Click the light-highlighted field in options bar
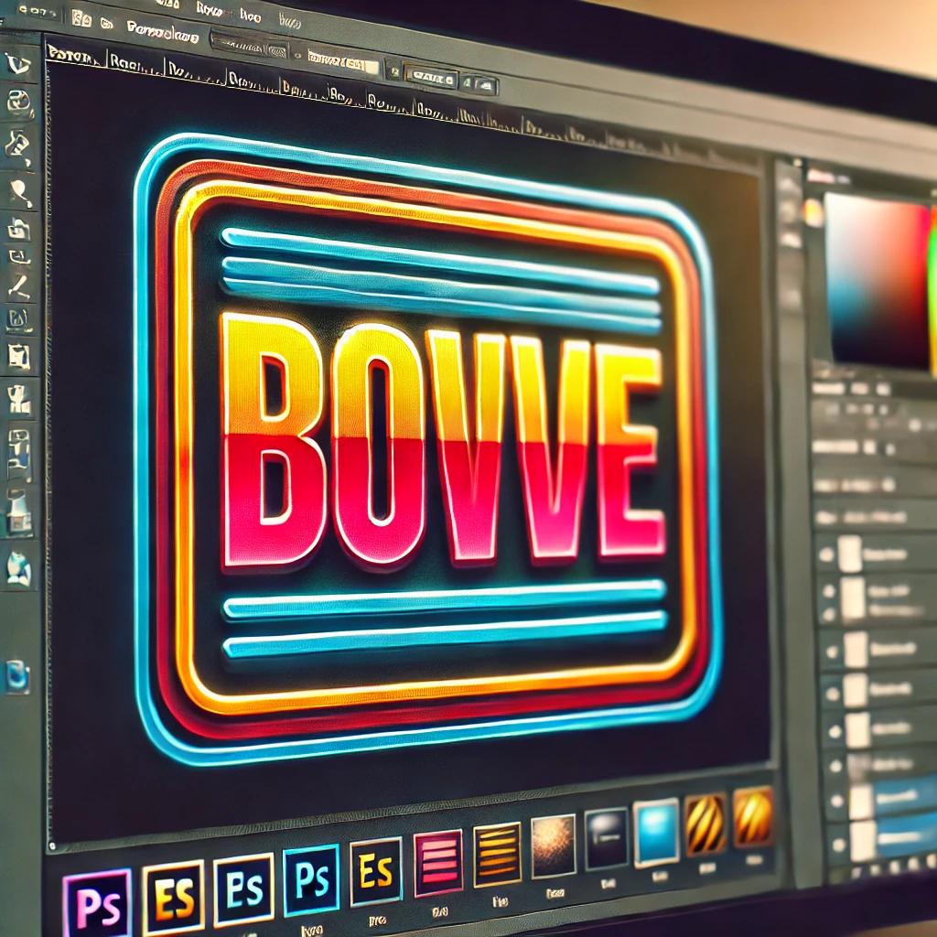The width and height of the screenshot is (937, 937). coord(343,62)
